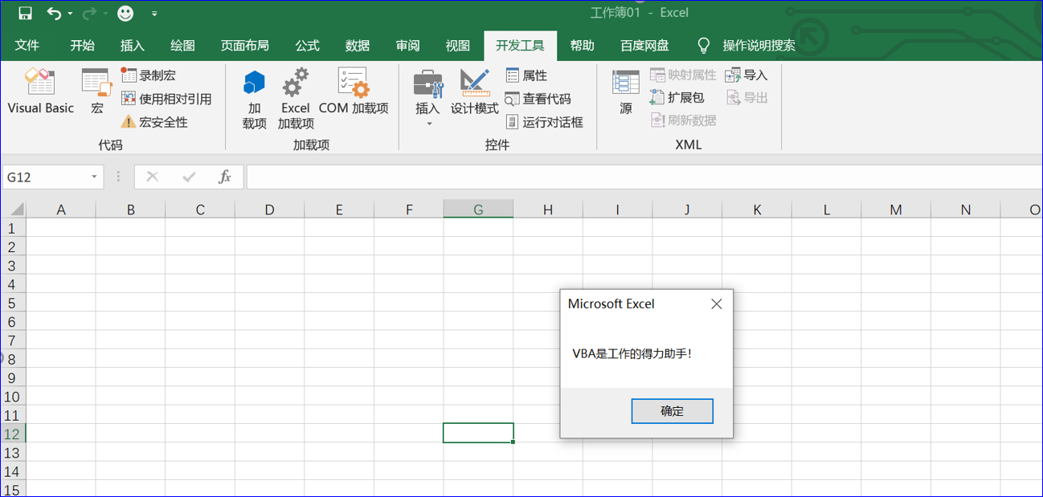Toggle 使用相对引用
The width and height of the screenshot is (1043, 497).
pyautogui.click(x=166, y=99)
